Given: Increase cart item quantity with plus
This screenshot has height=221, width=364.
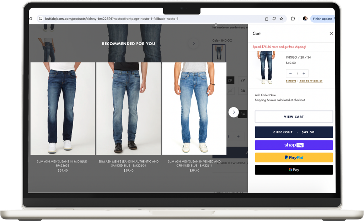Looking at the screenshot, I should coord(304,73).
